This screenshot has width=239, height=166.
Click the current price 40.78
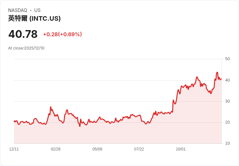(x=23, y=34)
